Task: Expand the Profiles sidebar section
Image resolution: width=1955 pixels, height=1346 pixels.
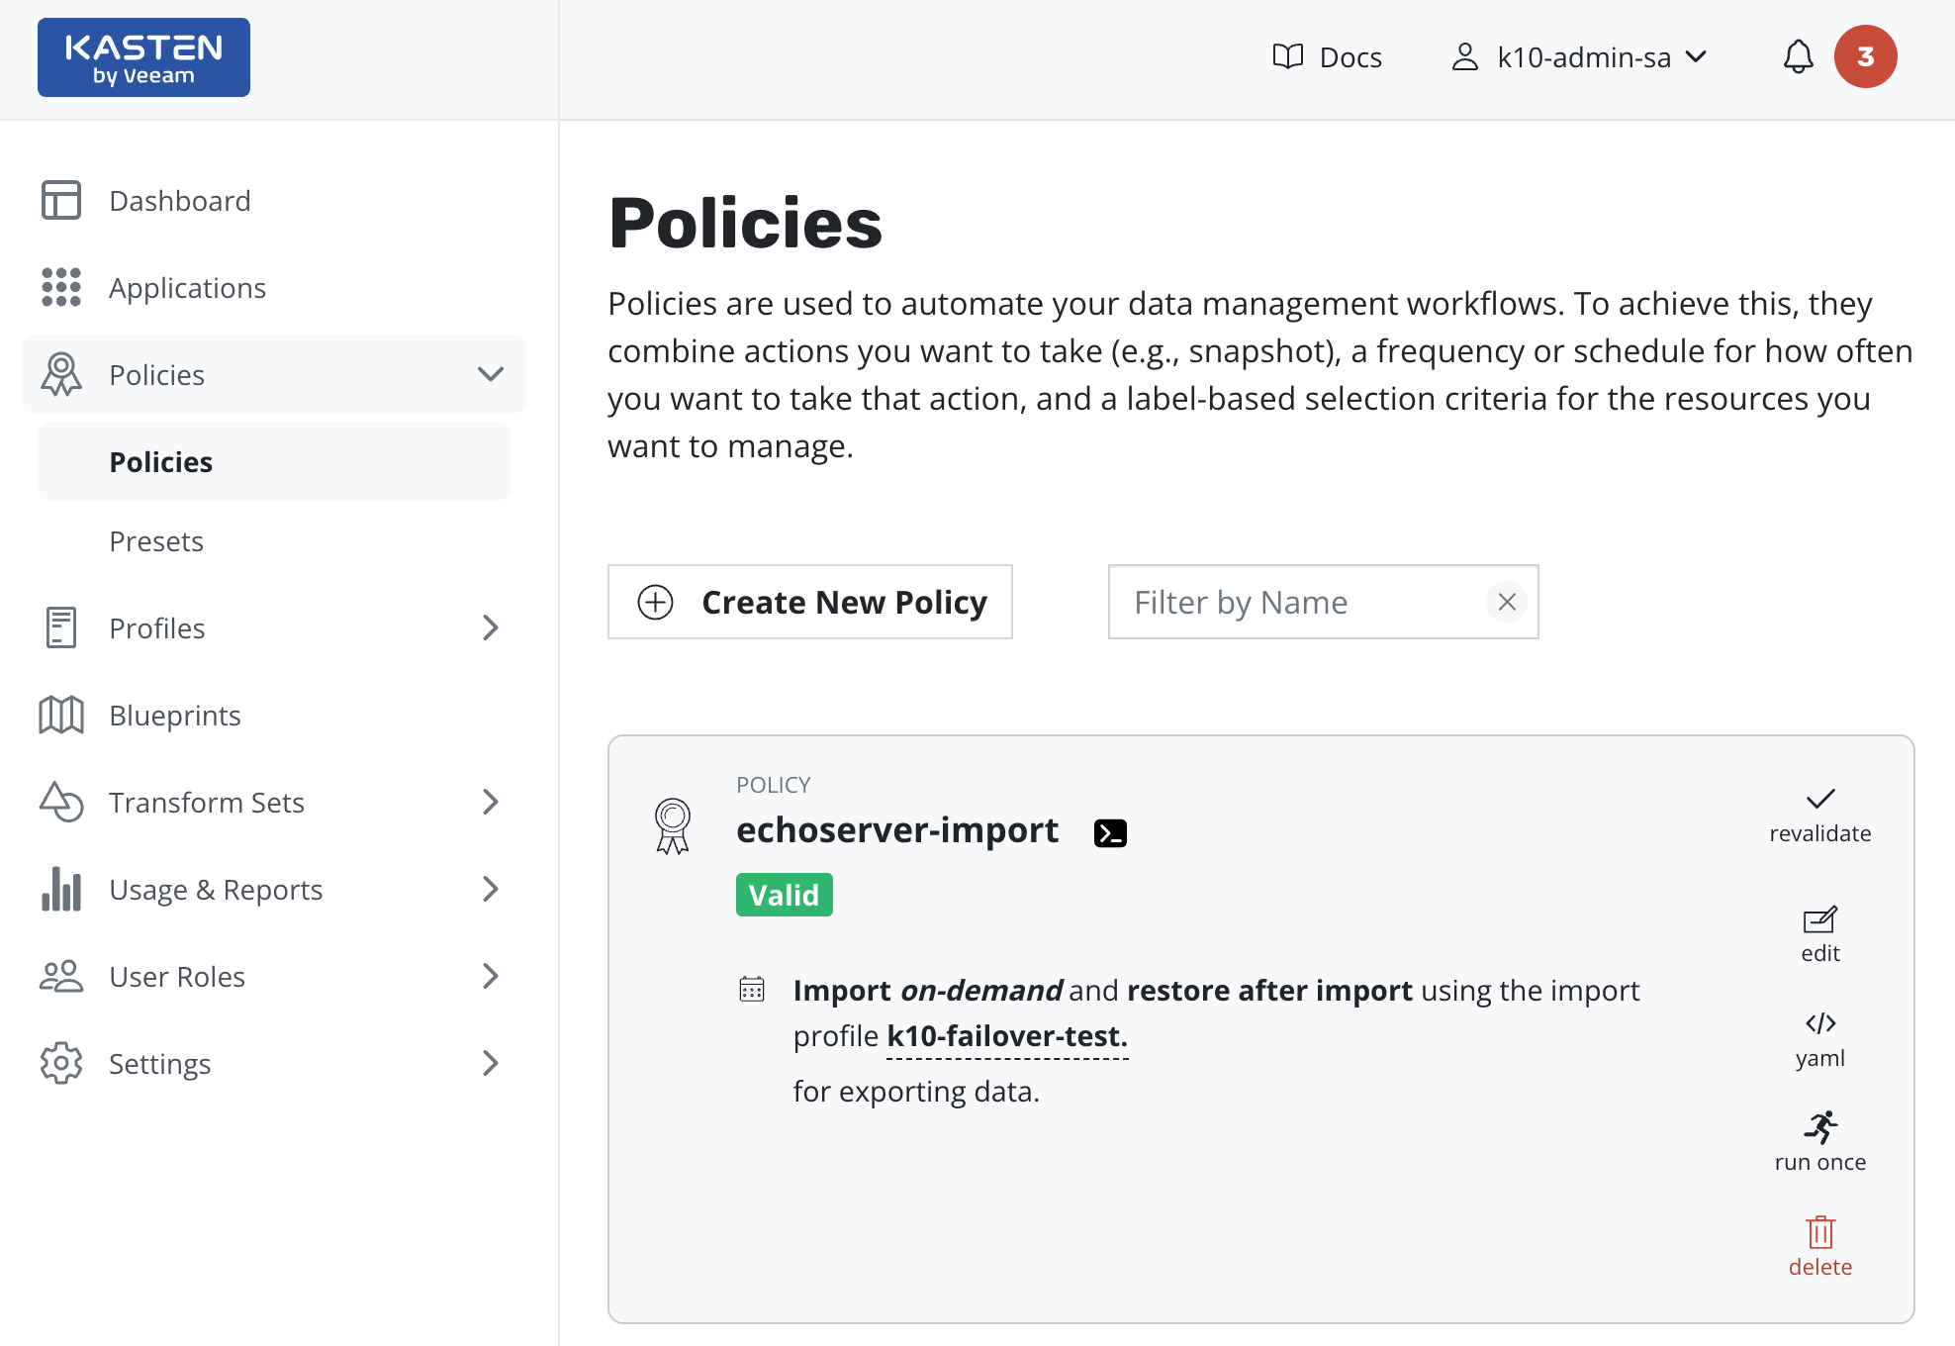Action: (x=490, y=627)
